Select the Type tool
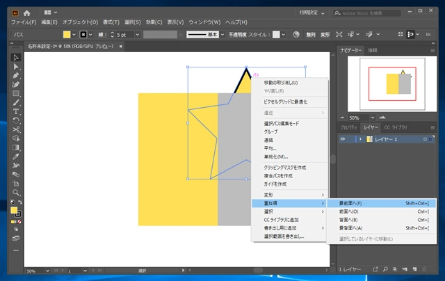The width and height of the screenshot is (445, 281). coord(16,111)
